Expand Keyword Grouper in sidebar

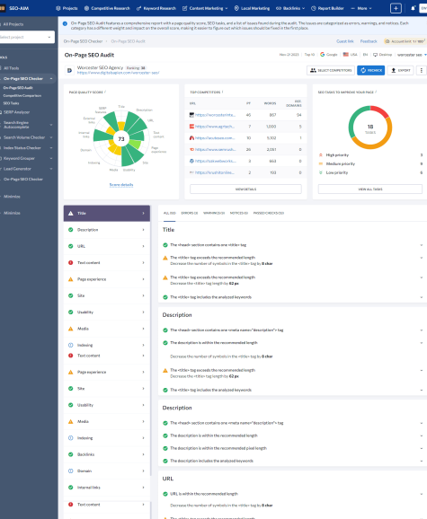click(x=51, y=159)
